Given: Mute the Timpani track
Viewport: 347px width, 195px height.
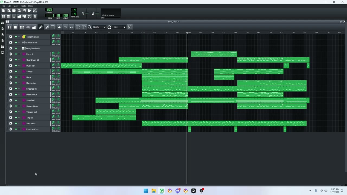Looking at the screenshot, I should pos(16,118).
